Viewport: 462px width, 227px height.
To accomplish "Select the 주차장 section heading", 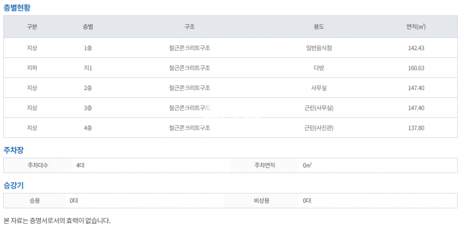I will coord(14,150).
